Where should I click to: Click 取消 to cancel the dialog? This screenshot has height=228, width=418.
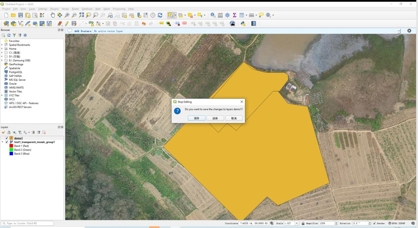(234, 118)
